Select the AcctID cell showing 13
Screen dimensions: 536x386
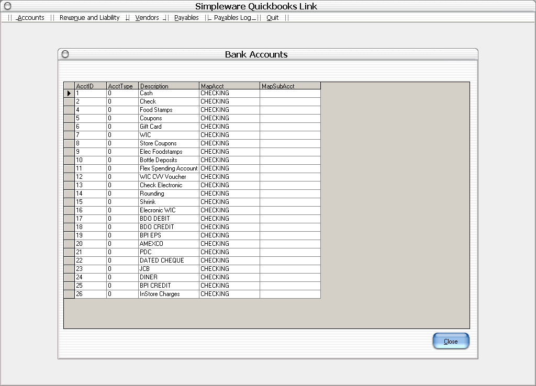click(91, 186)
